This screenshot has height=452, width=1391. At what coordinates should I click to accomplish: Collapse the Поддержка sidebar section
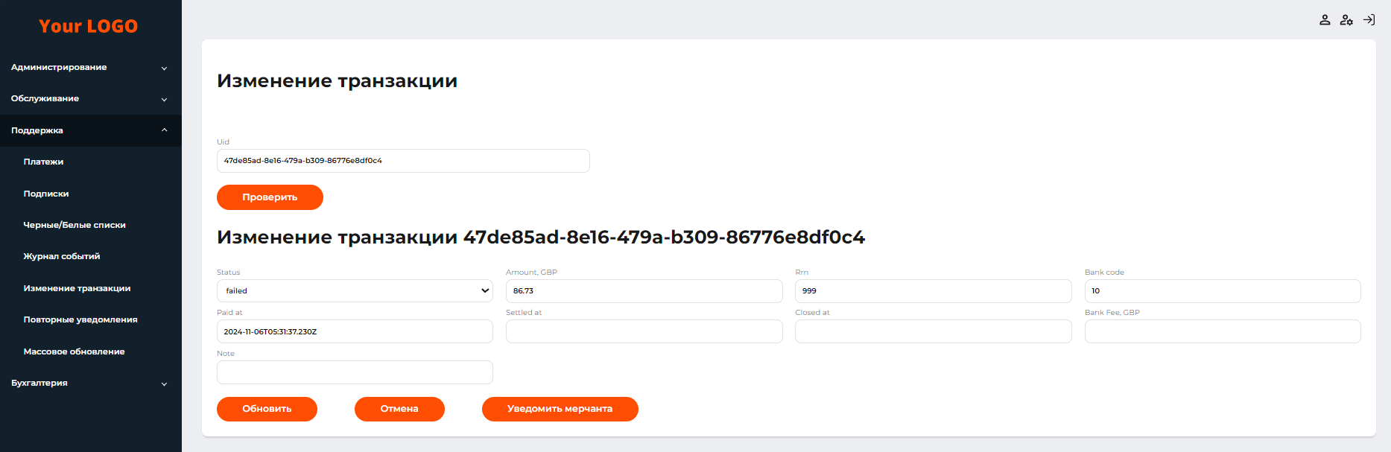89,130
